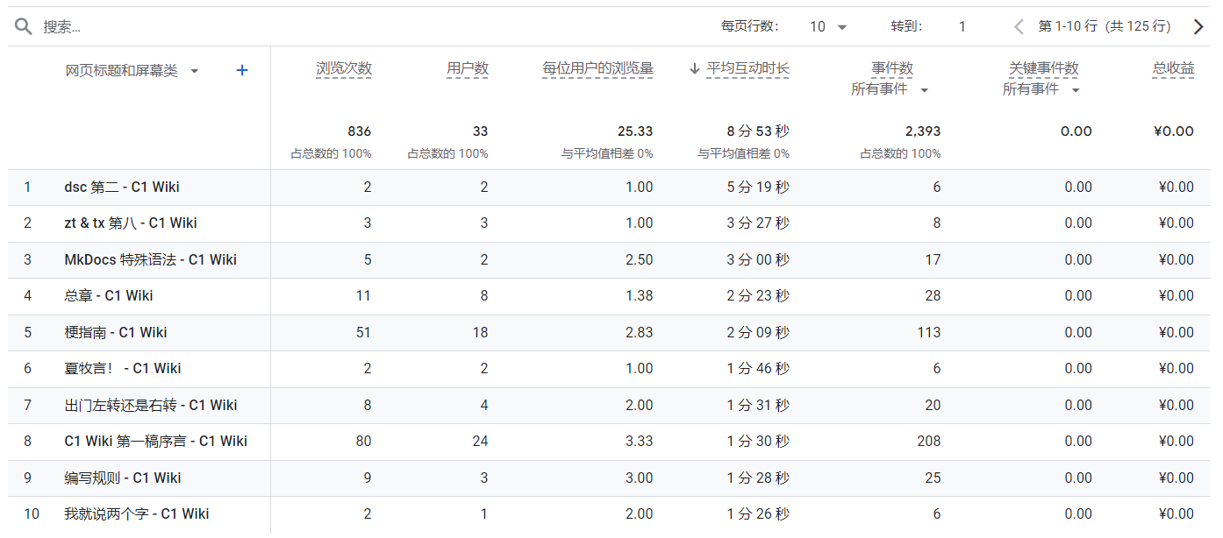Click the 转到 page number field
This screenshot has width=1223, height=538.
coord(962,26)
